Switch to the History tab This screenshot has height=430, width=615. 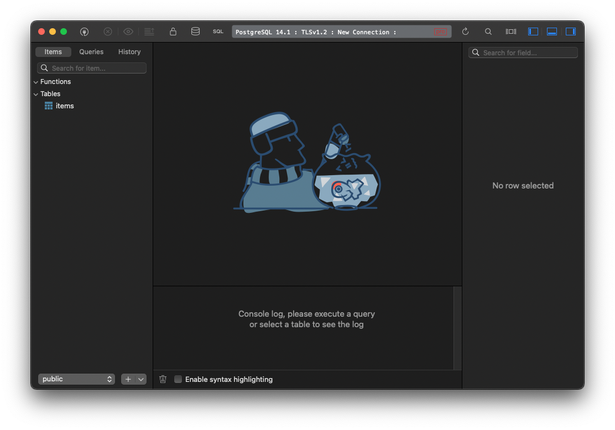pos(129,52)
